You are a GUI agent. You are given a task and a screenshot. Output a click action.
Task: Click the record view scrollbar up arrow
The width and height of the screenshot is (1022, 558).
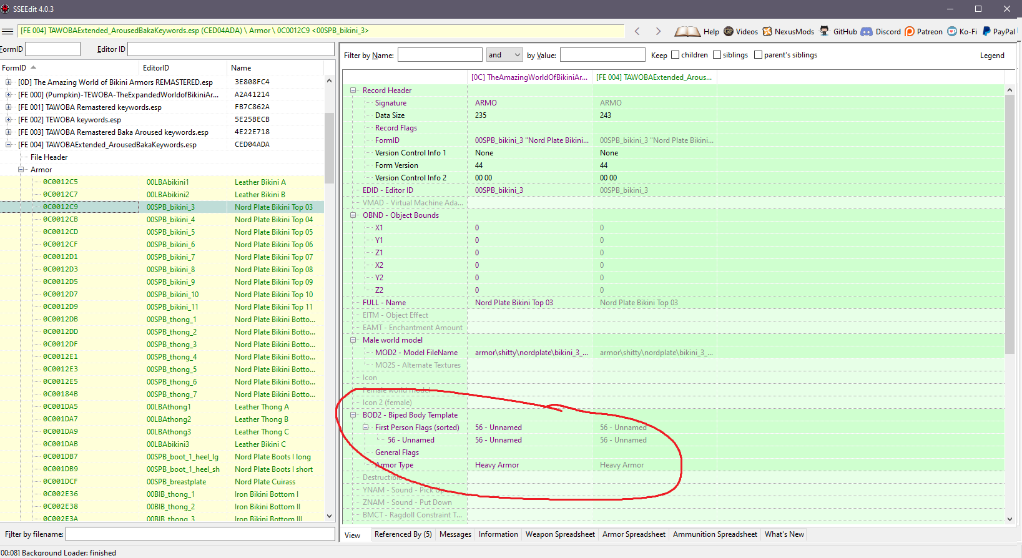(1010, 90)
